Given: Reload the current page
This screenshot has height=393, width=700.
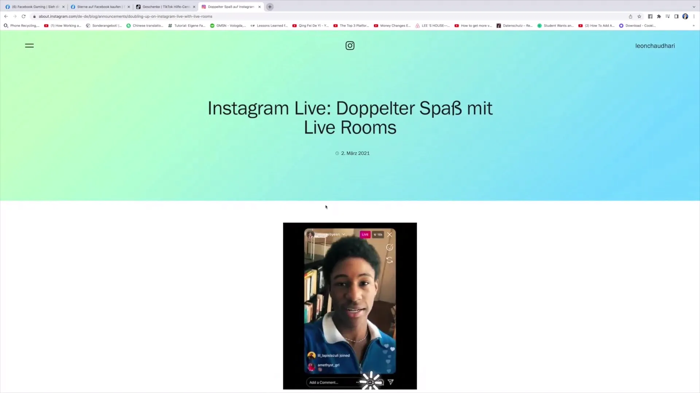Looking at the screenshot, I should 24,16.
